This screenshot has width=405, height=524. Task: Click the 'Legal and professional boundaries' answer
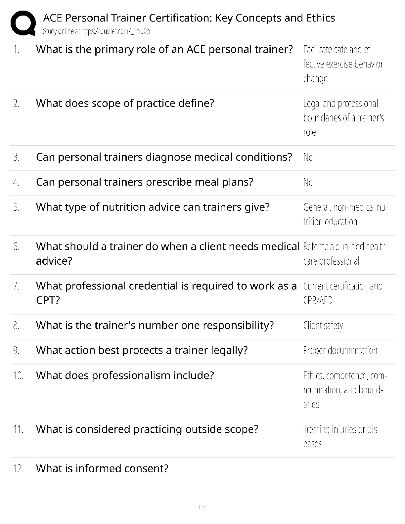pyautogui.click(x=343, y=118)
